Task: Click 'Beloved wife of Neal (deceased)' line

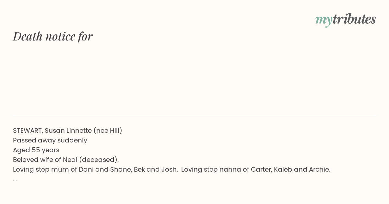Action: tap(66, 160)
